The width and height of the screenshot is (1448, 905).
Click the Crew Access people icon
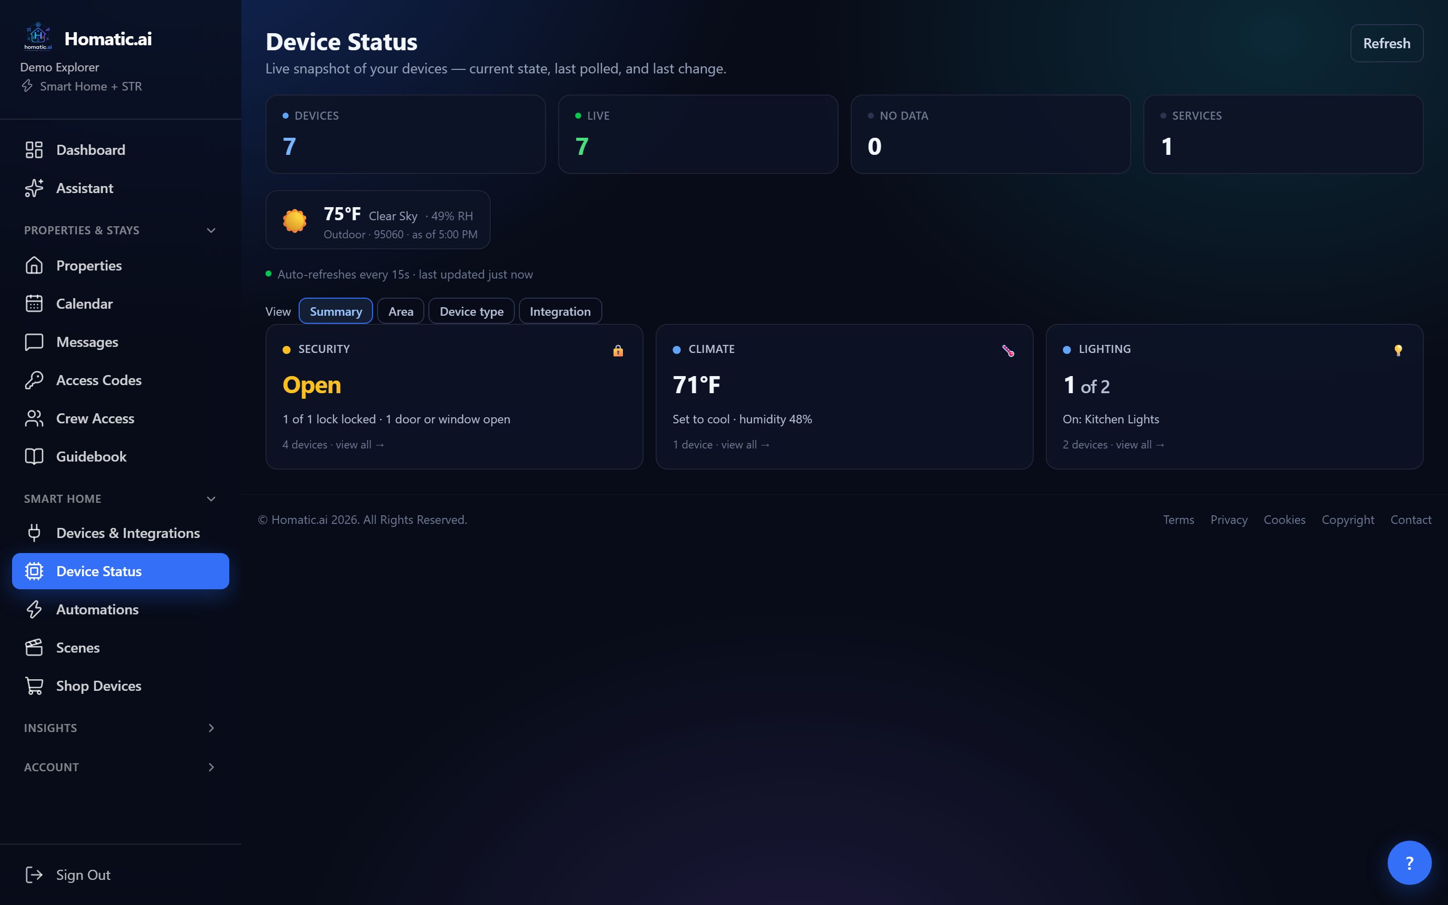tap(34, 418)
